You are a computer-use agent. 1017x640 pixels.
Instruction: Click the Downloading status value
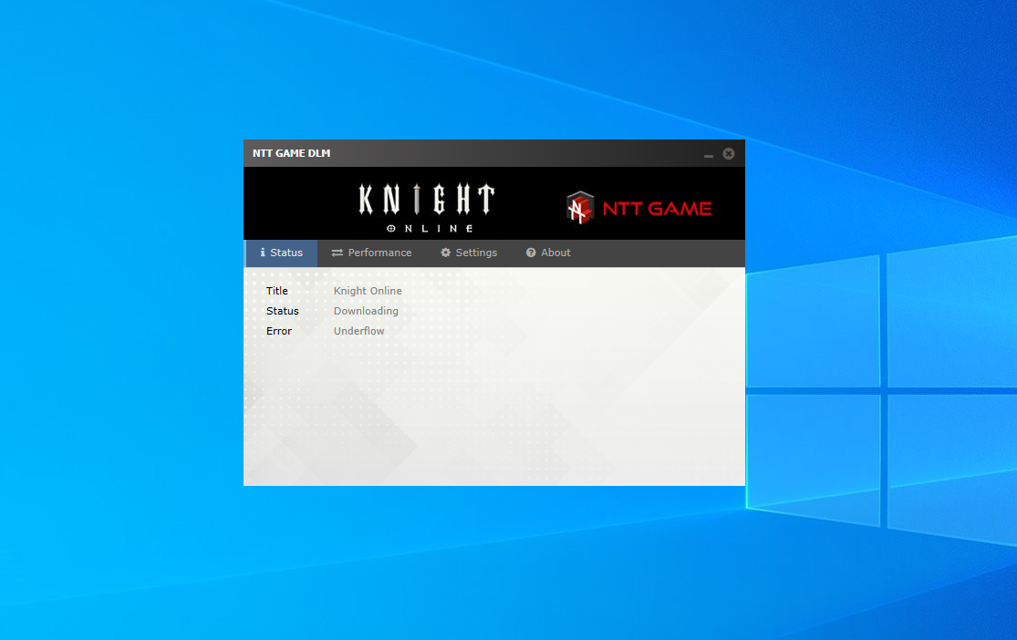pos(366,311)
